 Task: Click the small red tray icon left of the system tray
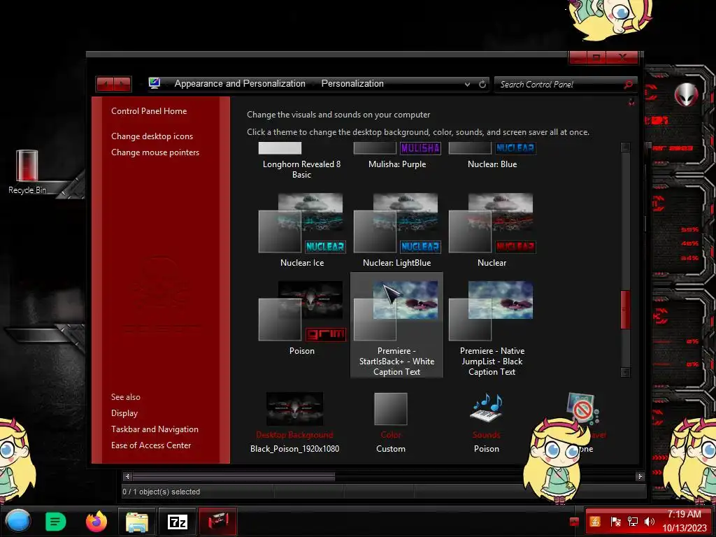pos(575,522)
